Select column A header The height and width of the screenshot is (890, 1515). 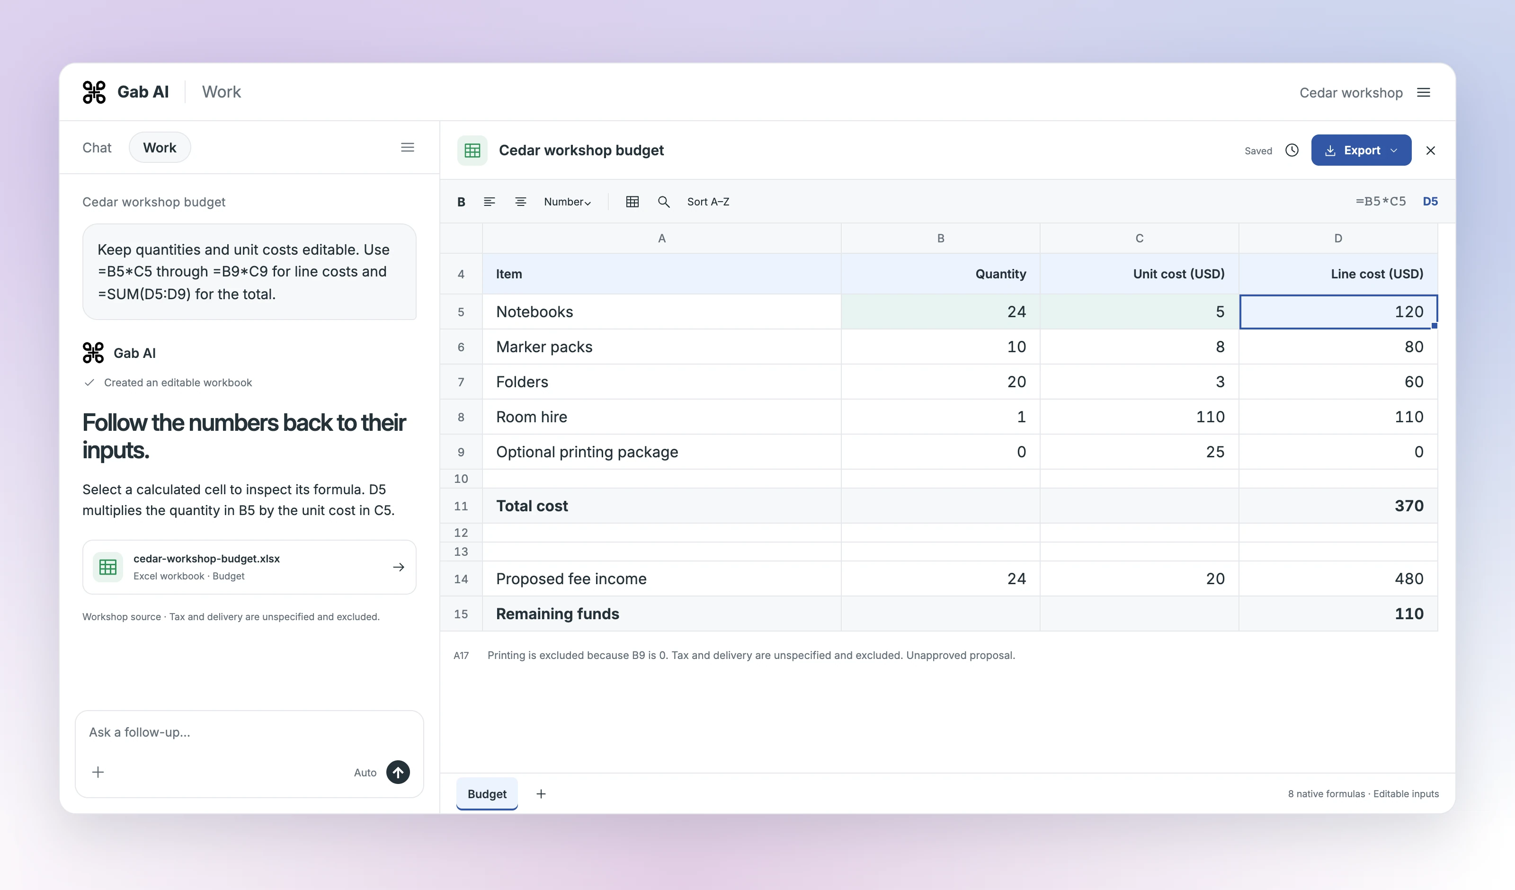661,238
